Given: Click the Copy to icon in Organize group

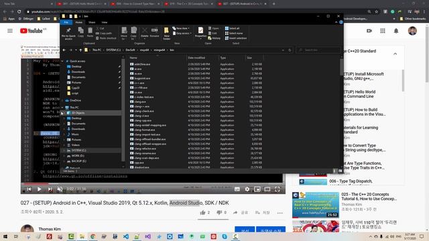Looking at the screenshot, I should [133, 33].
